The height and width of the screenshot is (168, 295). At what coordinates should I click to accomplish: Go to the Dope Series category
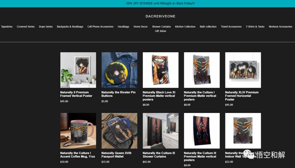[46, 27]
